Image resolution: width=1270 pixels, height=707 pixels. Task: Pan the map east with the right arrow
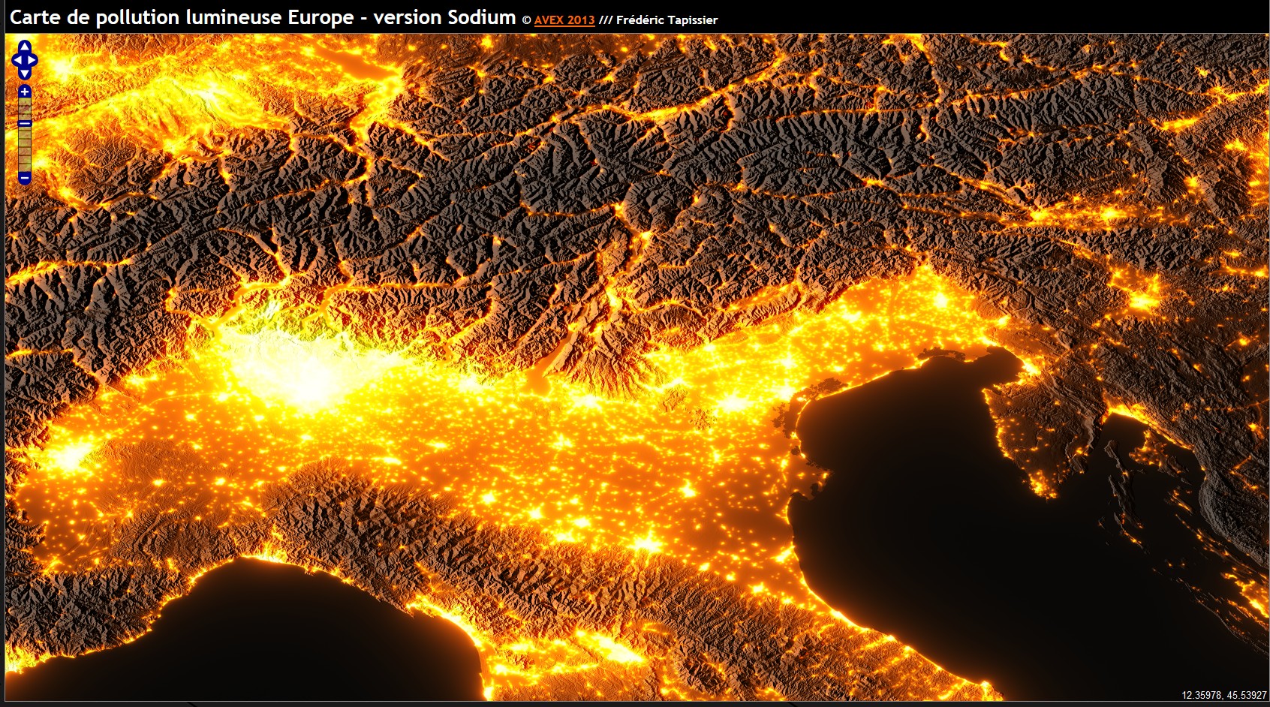click(32, 60)
